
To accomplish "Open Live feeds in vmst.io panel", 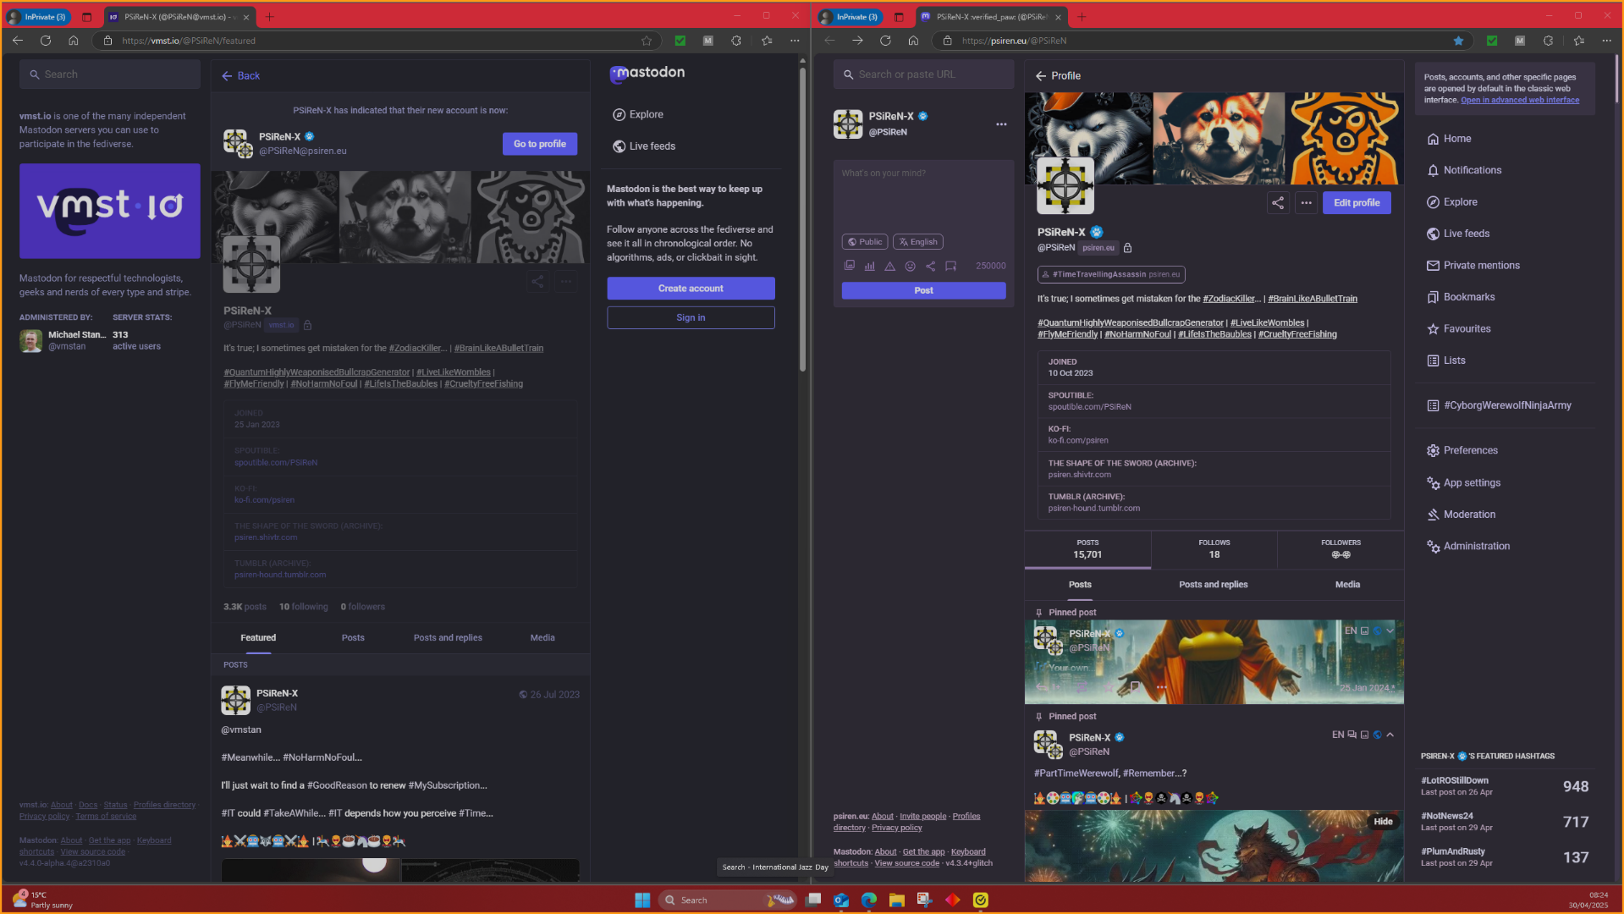I will point(644,146).
